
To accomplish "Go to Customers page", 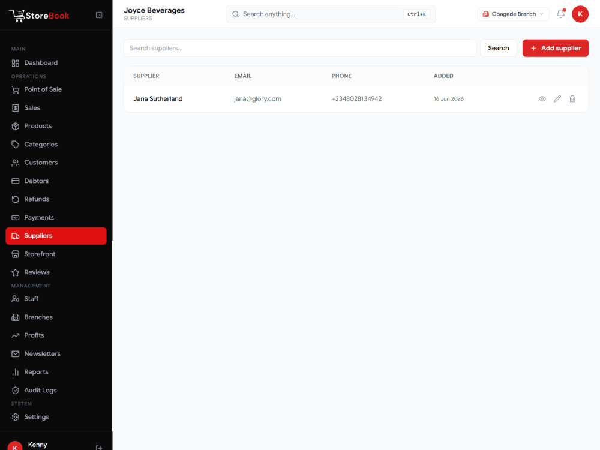I will pos(56,162).
